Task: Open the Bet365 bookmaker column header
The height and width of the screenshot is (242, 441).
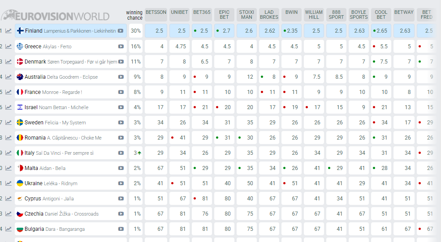Action: tap(202, 15)
